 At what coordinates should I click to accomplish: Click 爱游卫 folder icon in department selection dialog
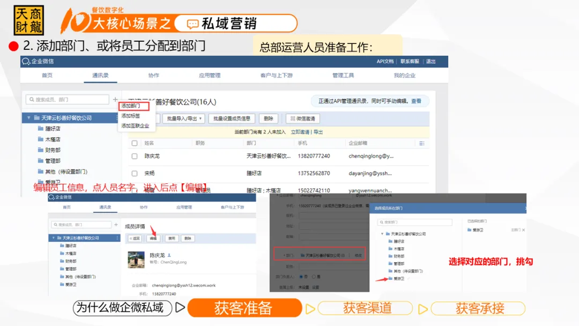coord(391,278)
